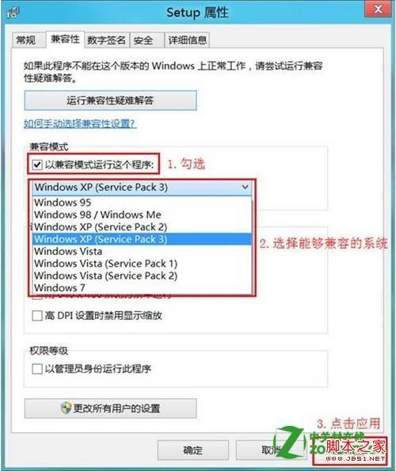396x471 pixels.
Task: Click 运行兼容性疑难解答 button
Action: click(110, 101)
